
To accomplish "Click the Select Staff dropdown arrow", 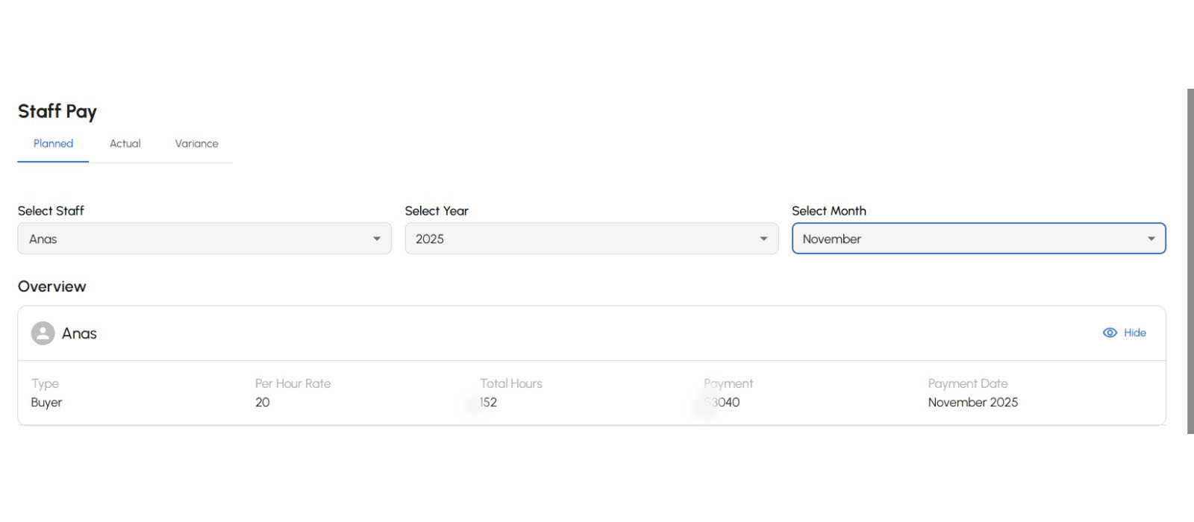I will coord(377,239).
